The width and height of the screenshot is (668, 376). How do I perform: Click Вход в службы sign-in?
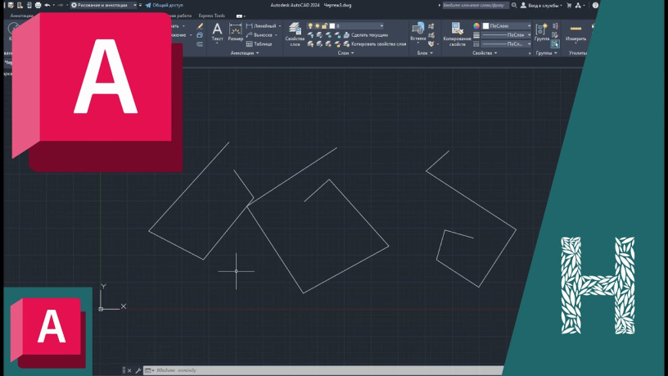click(x=541, y=5)
